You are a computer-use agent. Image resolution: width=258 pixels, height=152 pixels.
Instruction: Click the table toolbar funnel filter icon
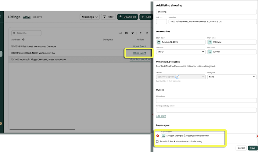(x=133, y=33)
